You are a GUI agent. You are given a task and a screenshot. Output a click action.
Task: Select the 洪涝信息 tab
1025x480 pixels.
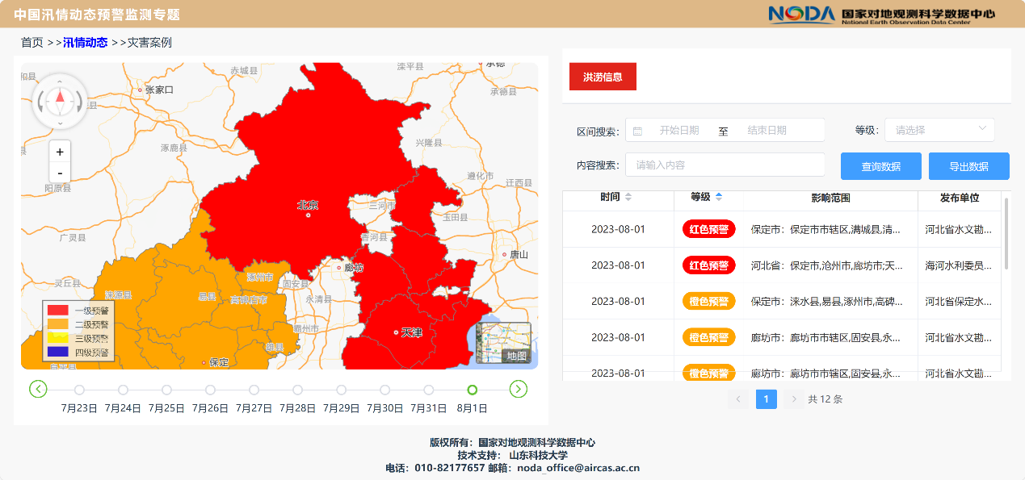[x=603, y=77]
